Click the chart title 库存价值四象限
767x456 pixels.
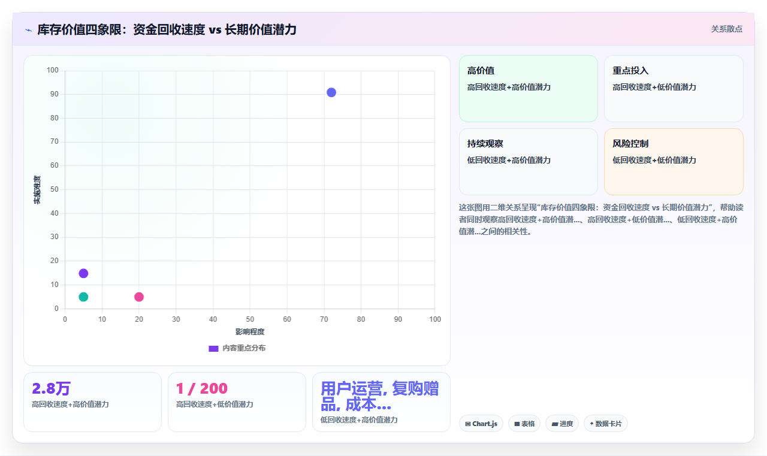167,29
